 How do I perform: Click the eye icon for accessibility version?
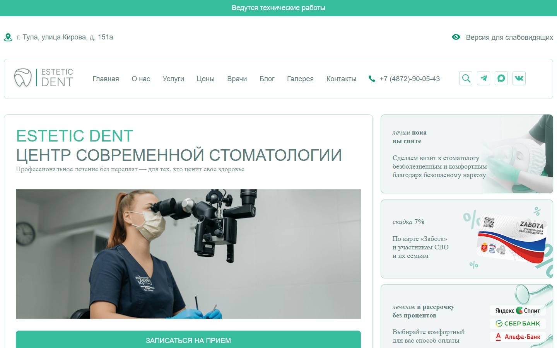(456, 37)
